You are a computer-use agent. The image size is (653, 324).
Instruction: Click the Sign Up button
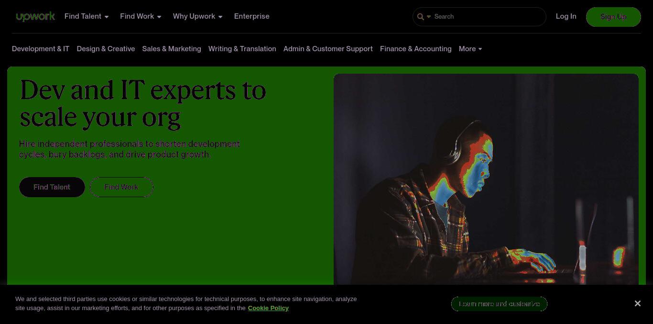click(613, 17)
